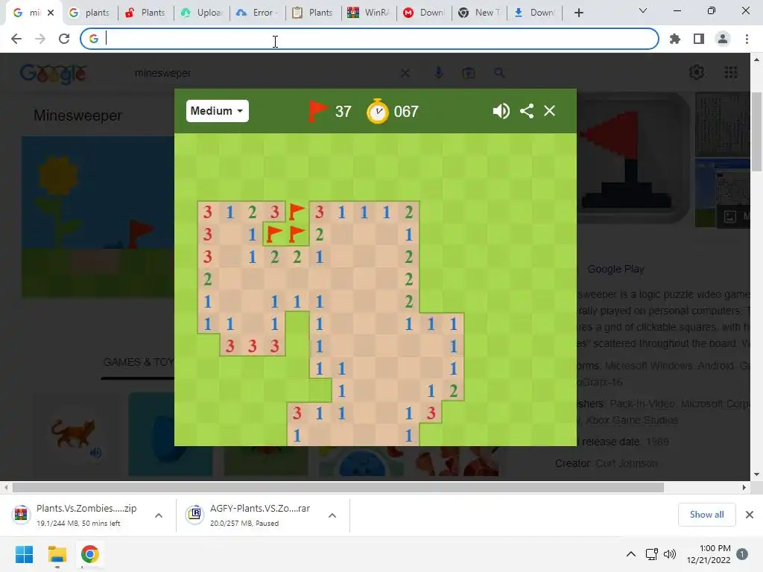Switch to the Upload tab
The height and width of the screenshot is (572, 763).
tap(201, 13)
